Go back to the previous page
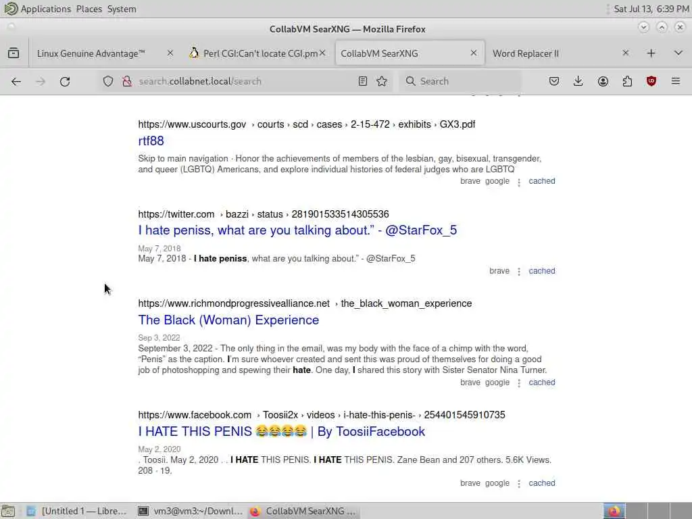Image resolution: width=692 pixels, height=519 pixels. tap(16, 81)
